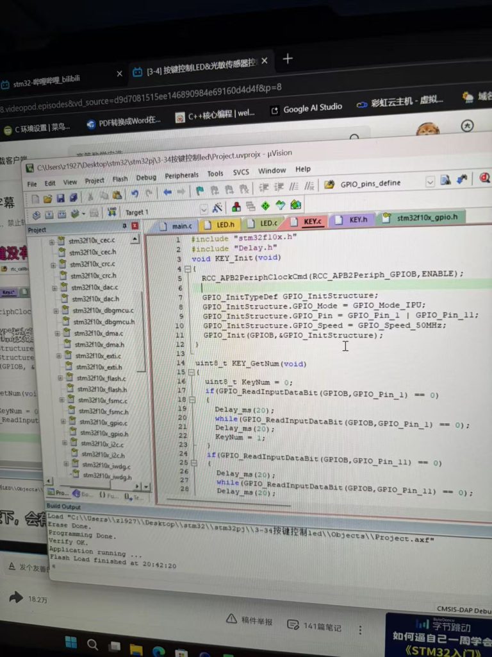The height and width of the screenshot is (657, 492).
Task: Click the Save file toolbar icon
Action: [60, 198]
